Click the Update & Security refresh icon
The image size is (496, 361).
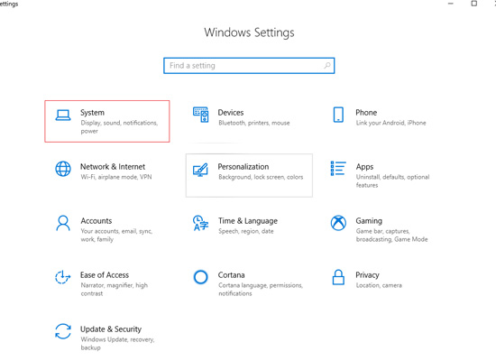[63, 331]
